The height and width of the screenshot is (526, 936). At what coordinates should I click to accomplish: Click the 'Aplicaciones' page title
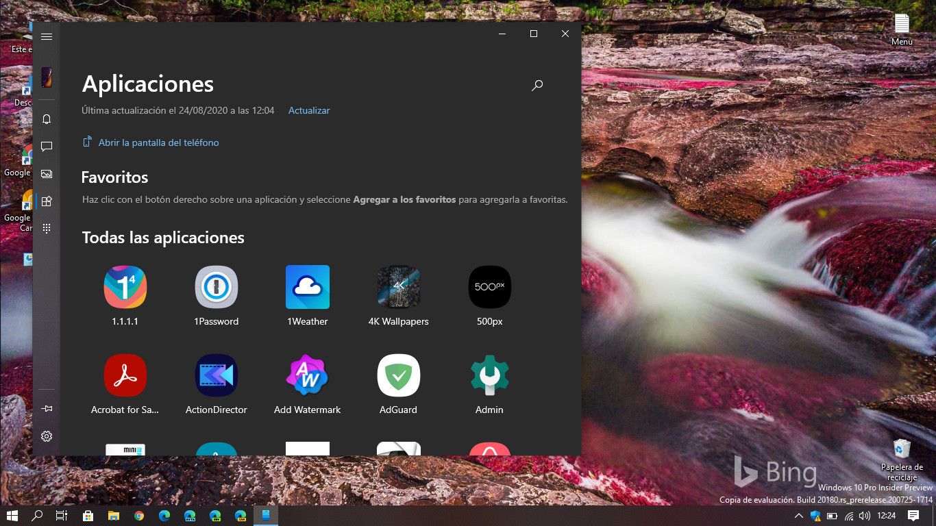[148, 84]
